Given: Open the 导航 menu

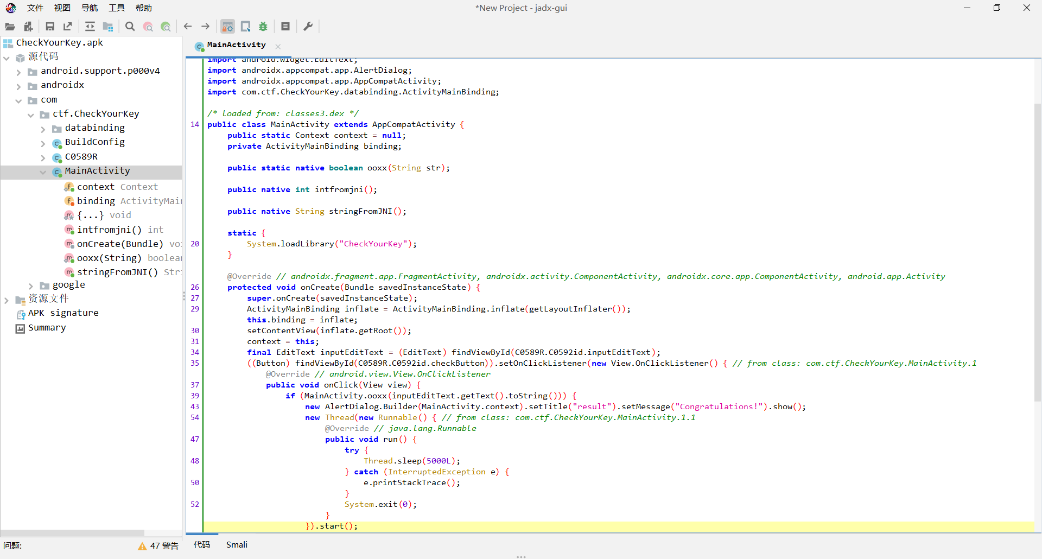Looking at the screenshot, I should tap(90, 8).
